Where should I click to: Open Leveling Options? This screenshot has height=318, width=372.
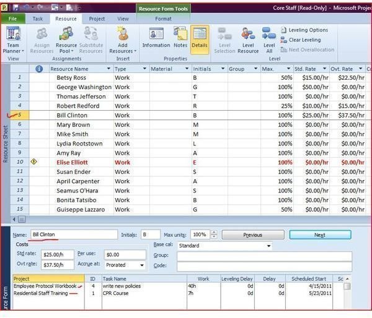(304, 30)
